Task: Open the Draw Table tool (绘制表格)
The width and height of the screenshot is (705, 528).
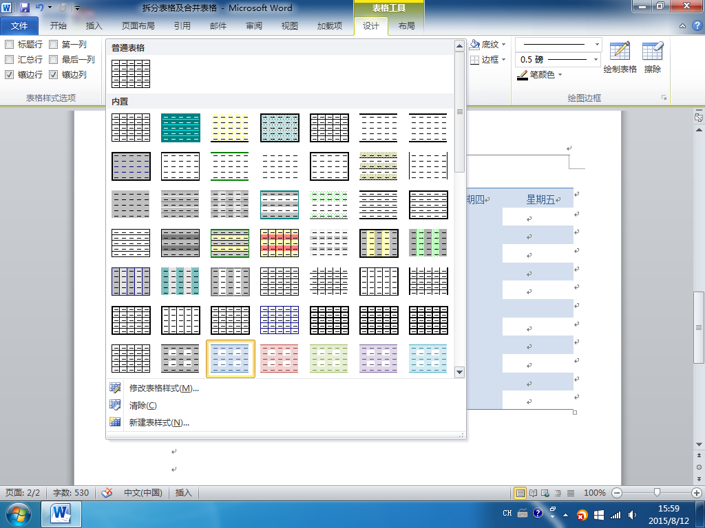Action: 620,57
